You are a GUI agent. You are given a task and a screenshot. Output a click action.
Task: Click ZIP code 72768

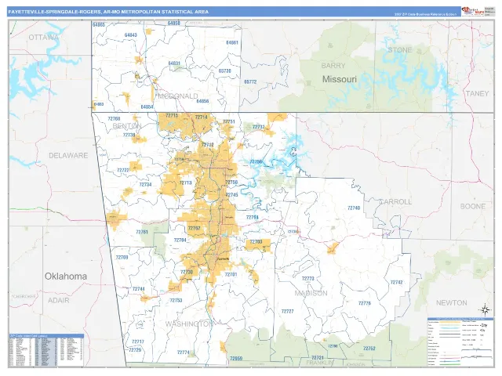pos(114,118)
